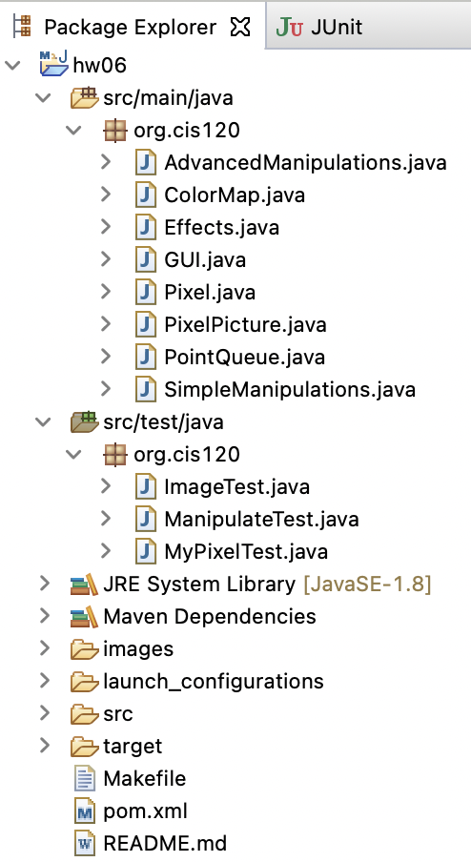471x862 pixels.
Task: Switch to the JUnit tab
Action: (x=319, y=27)
